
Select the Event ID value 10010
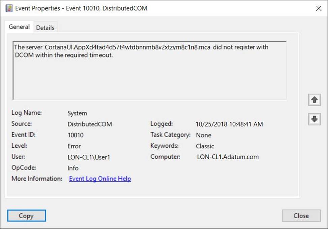(75, 135)
